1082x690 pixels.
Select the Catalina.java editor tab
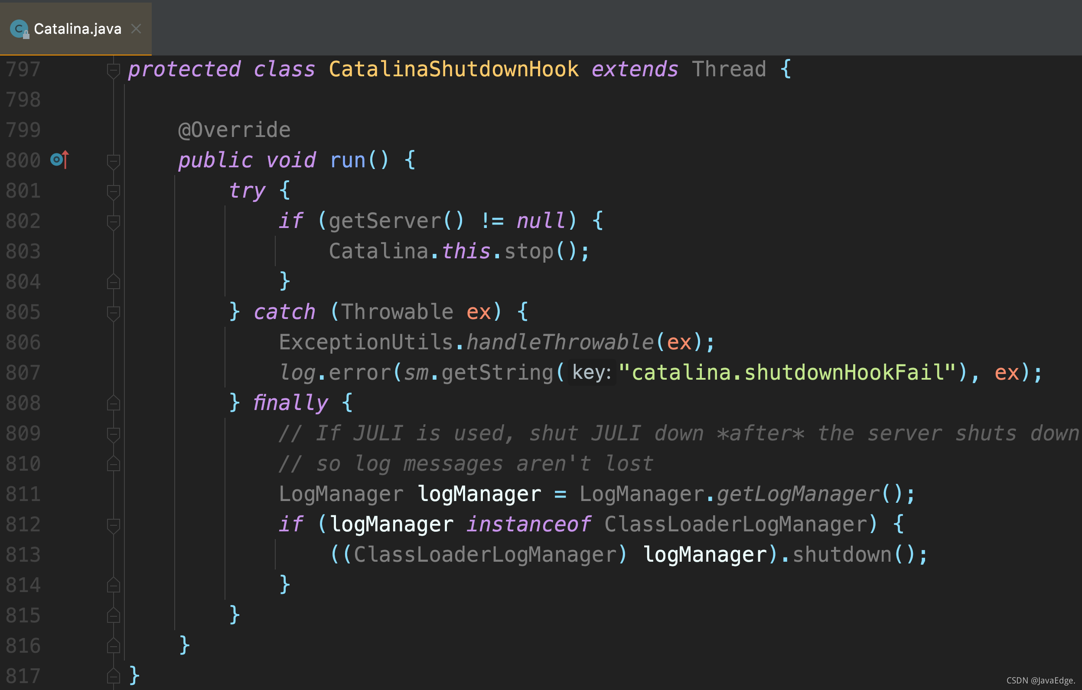click(x=77, y=29)
